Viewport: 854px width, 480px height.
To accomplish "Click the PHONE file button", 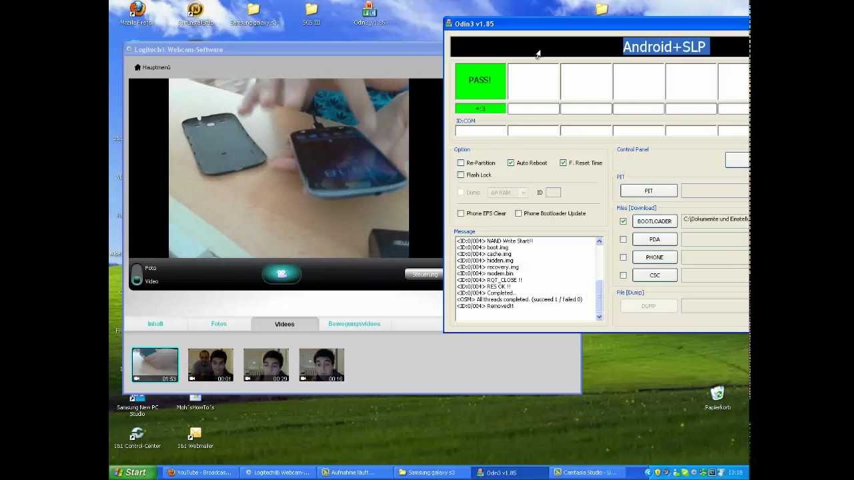I will coord(655,257).
